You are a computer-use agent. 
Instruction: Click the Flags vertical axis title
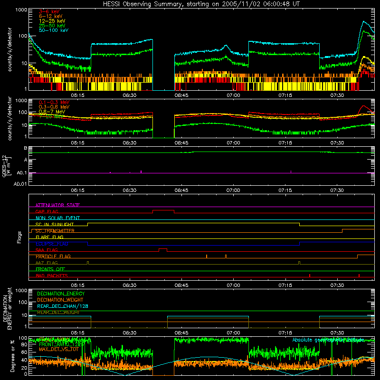coord(19,237)
